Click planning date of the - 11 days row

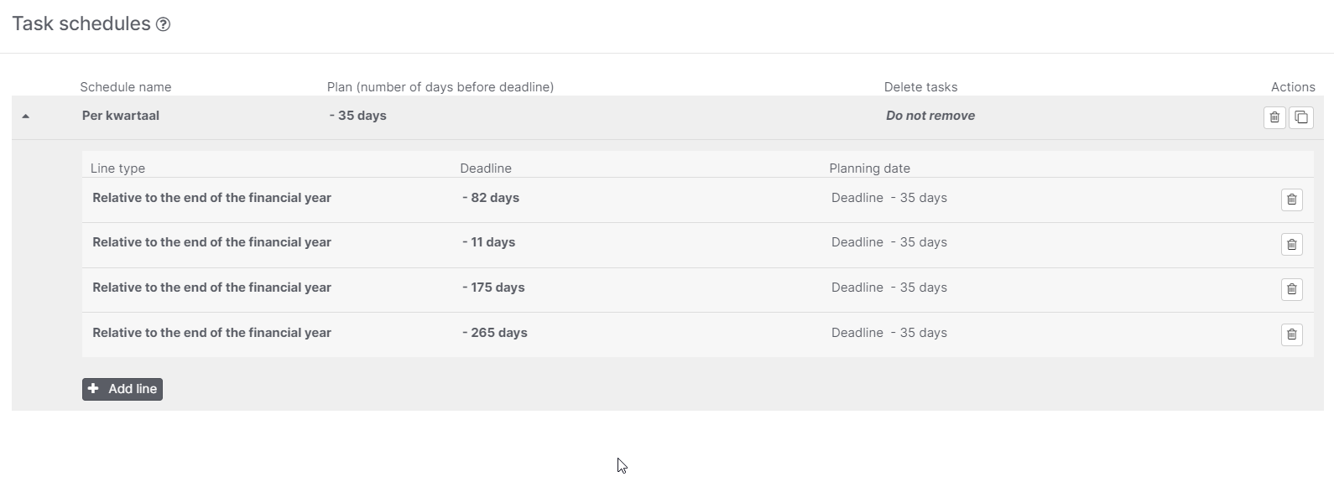[889, 242]
